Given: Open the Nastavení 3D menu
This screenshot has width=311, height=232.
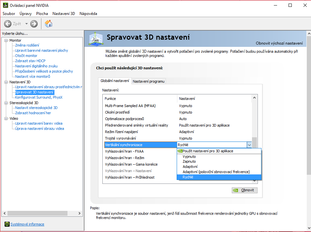Looking at the screenshot, I should [64, 13].
